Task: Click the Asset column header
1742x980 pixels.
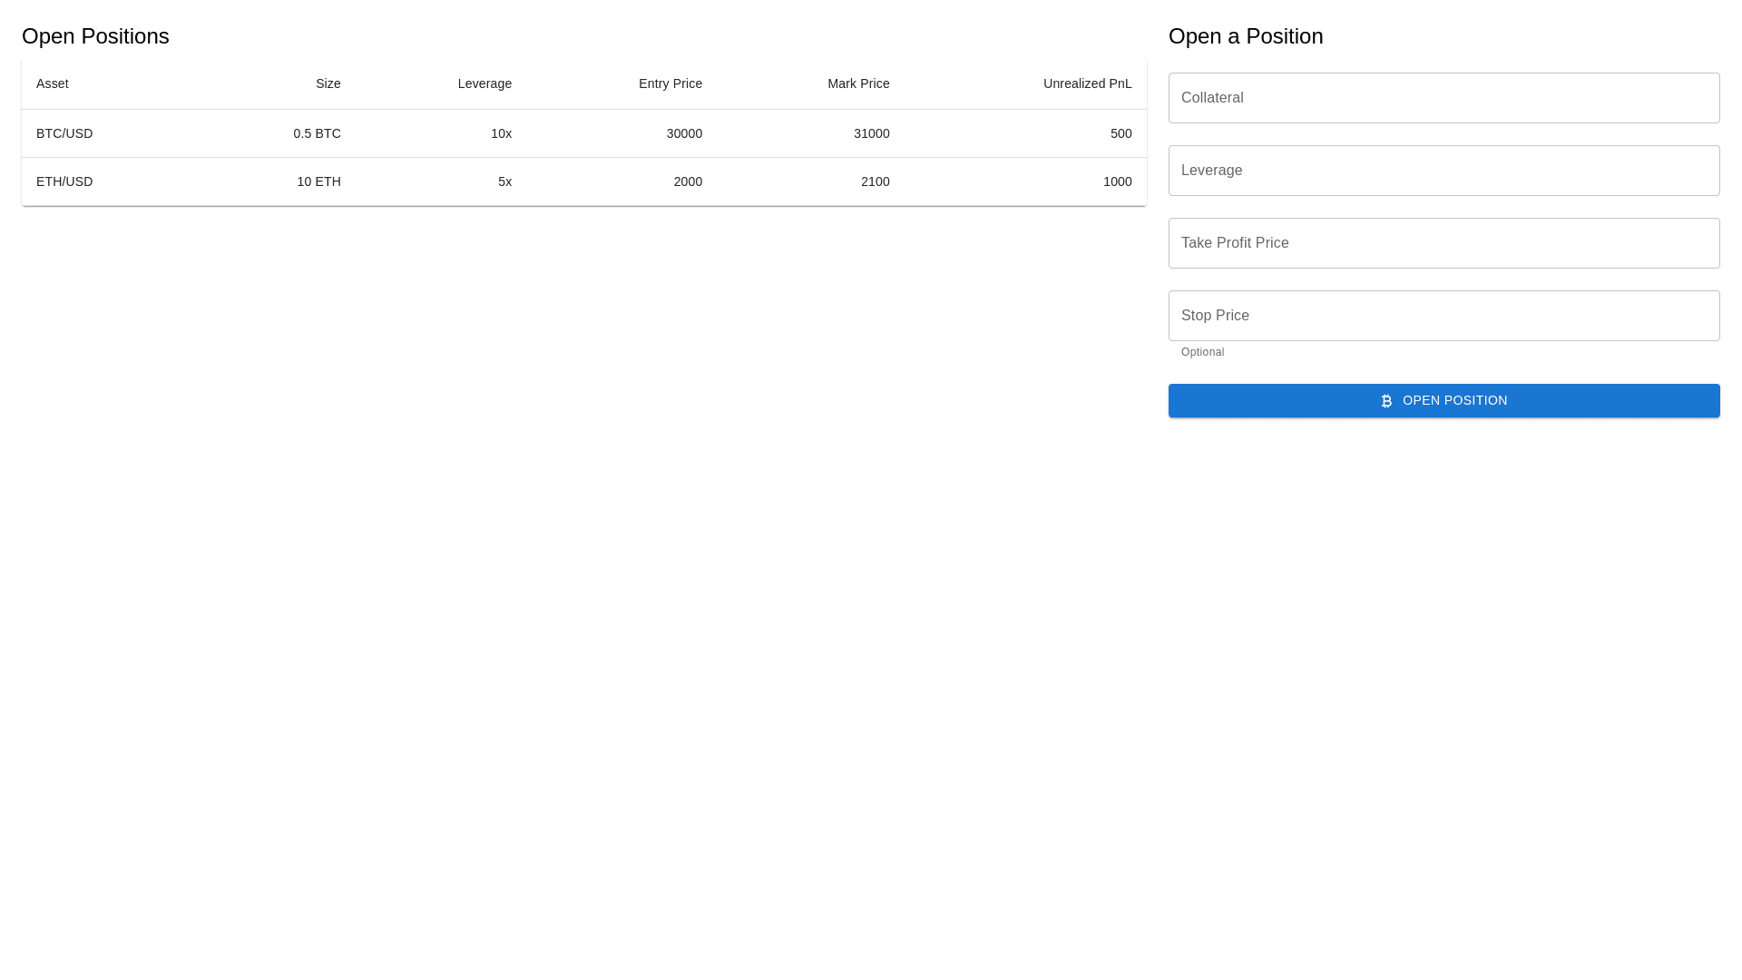Action: click(x=53, y=83)
